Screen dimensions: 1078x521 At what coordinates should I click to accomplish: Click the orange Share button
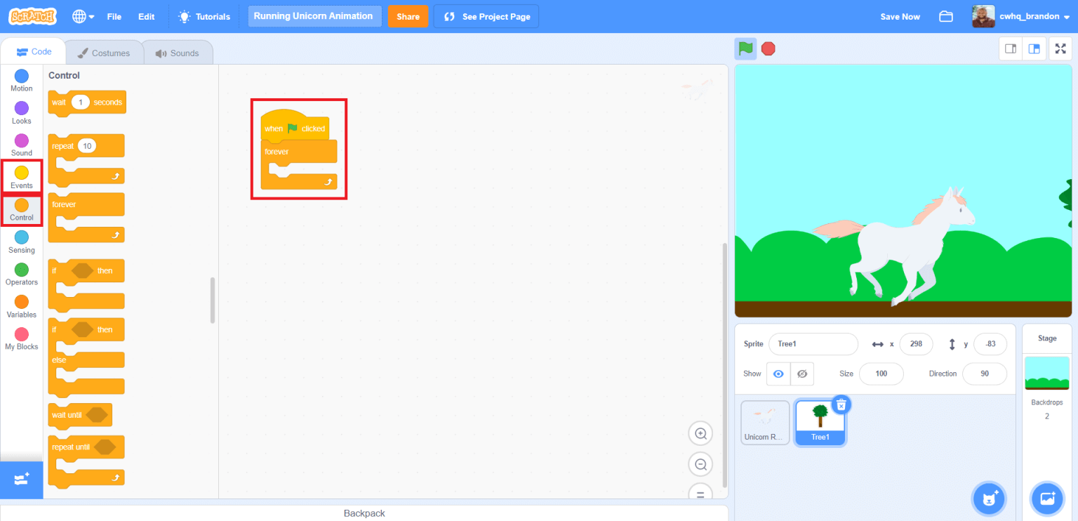tap(408, 17)
